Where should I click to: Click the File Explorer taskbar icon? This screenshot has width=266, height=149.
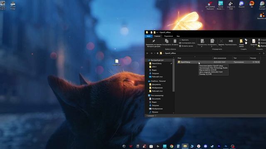pos(185,146)
